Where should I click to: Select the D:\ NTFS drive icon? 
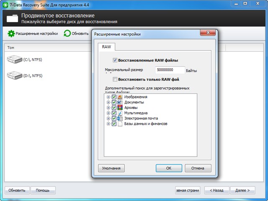point(15,76)
